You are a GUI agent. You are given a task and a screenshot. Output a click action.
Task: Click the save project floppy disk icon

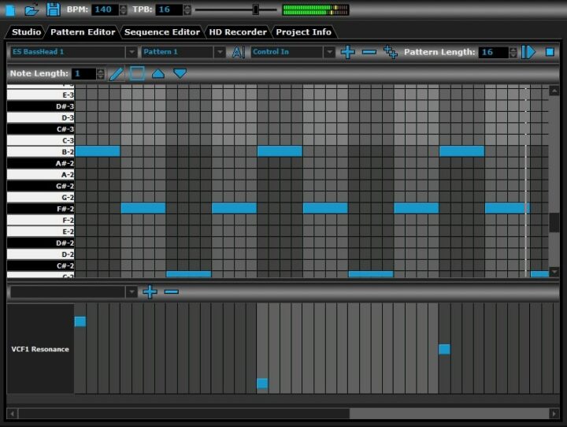click(x=53, y=9)
